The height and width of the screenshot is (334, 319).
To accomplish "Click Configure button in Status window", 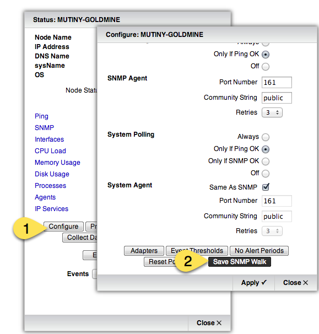I will [63, 227].
